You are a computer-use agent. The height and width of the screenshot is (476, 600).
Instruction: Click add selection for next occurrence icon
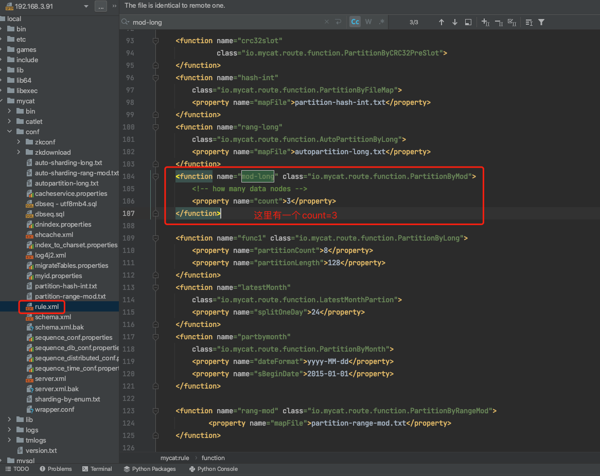coord(485,22)
